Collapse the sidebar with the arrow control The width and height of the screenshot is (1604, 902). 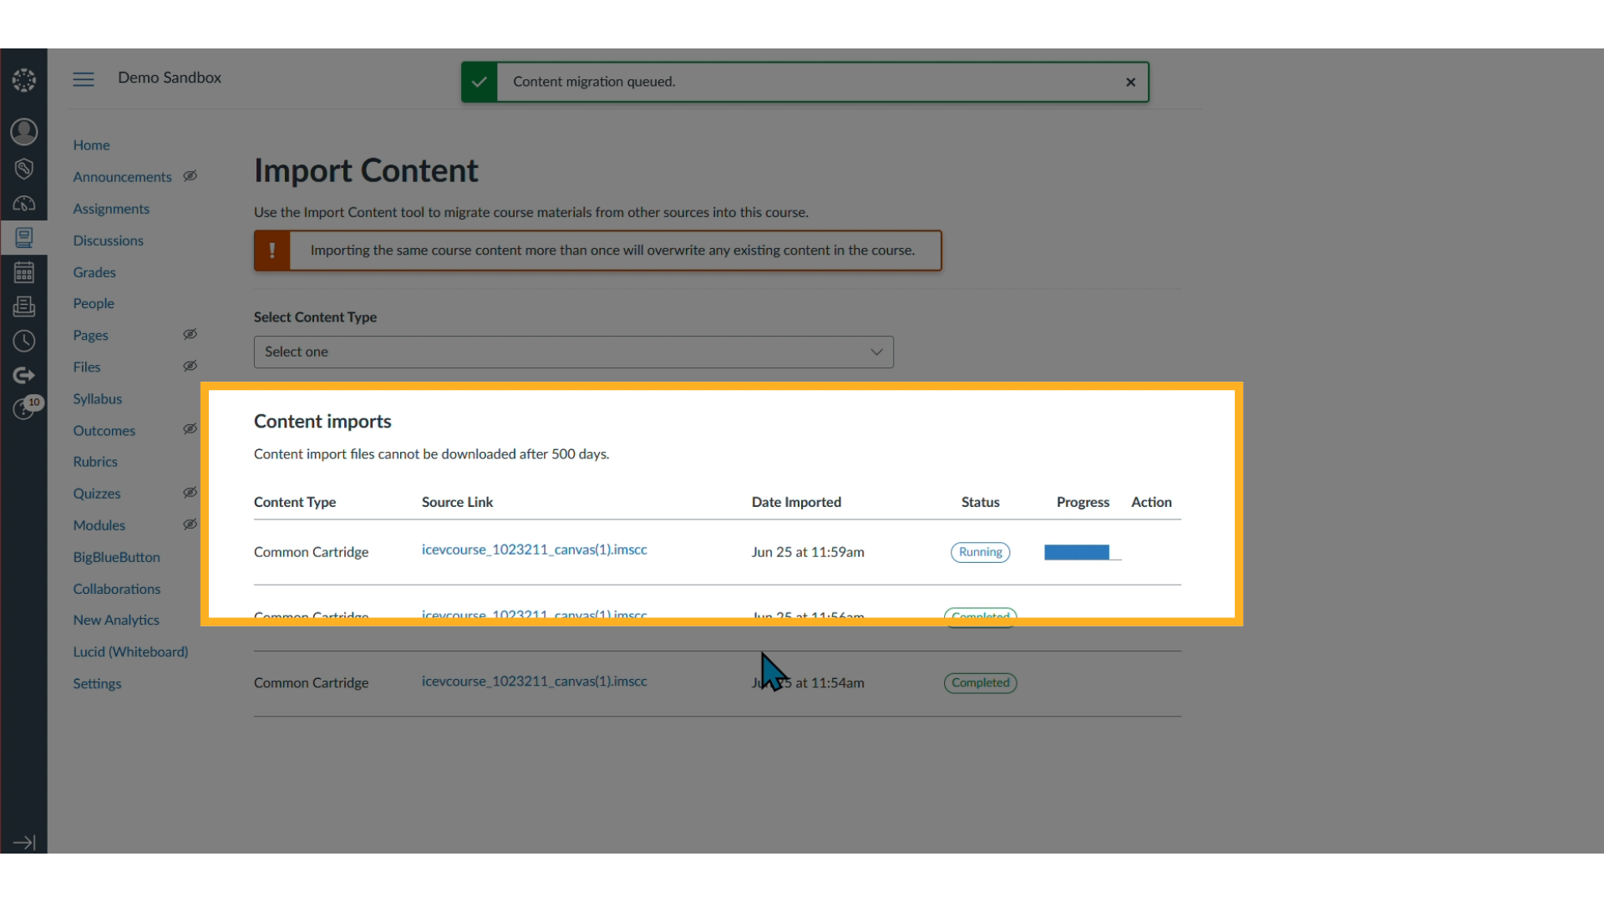tap(24, 843)
